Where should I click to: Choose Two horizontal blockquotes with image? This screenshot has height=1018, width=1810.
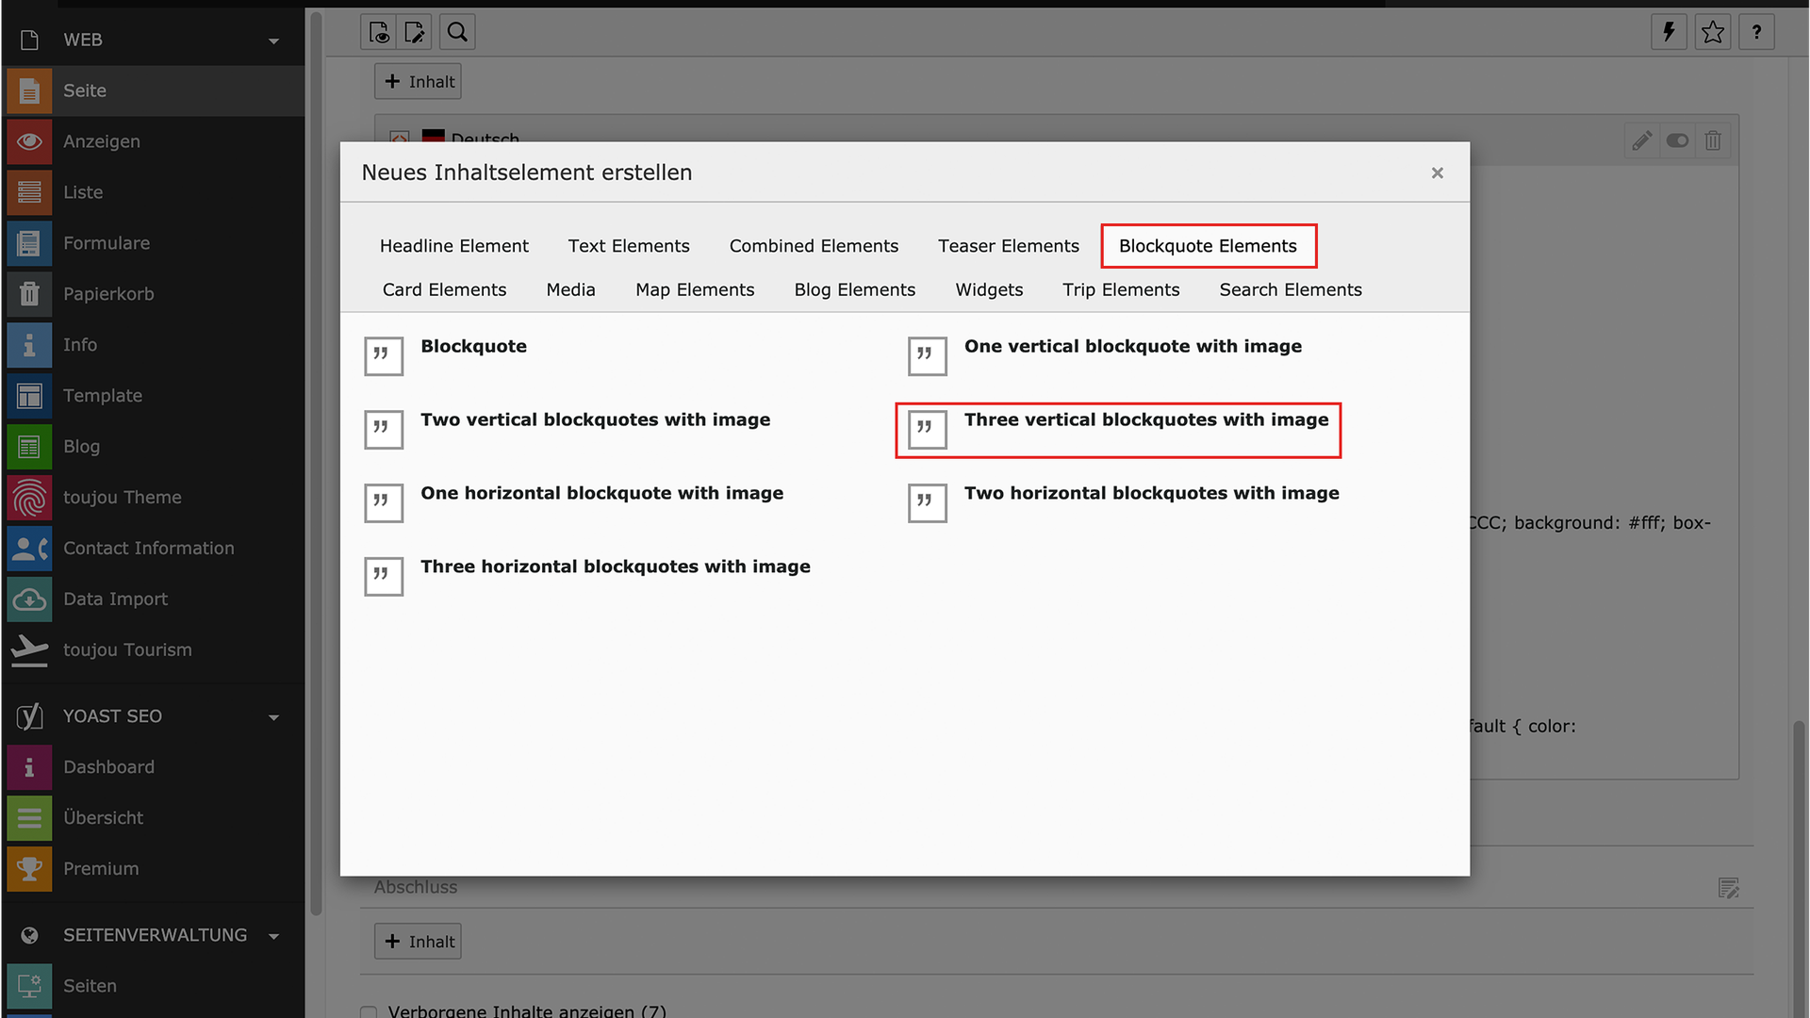1151,494
